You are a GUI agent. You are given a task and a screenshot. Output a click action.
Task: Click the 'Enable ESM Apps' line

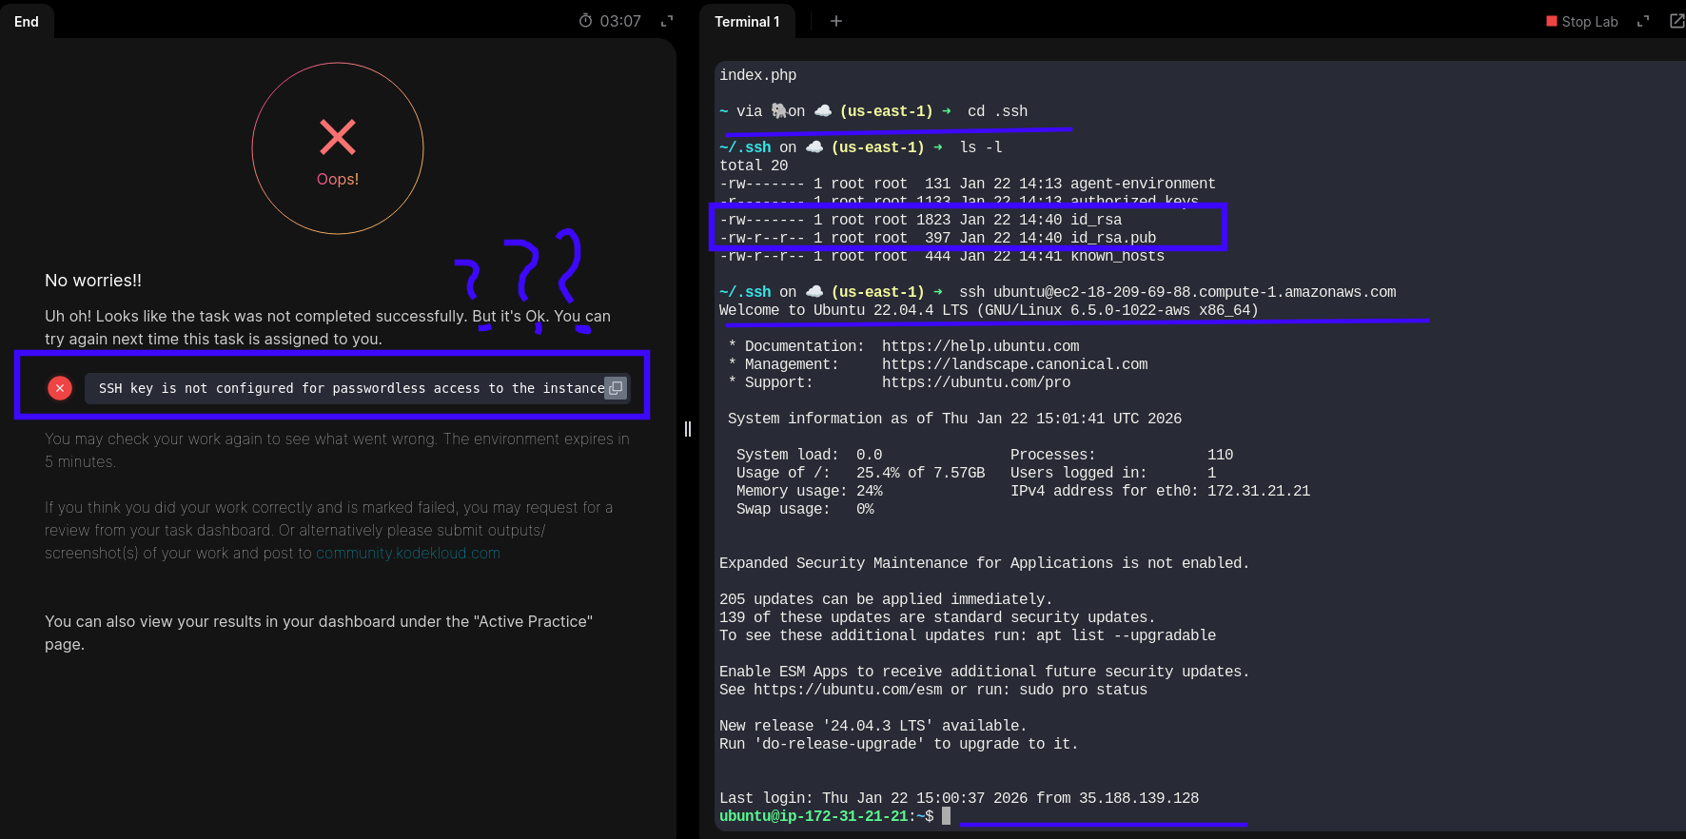click(985, 672)
